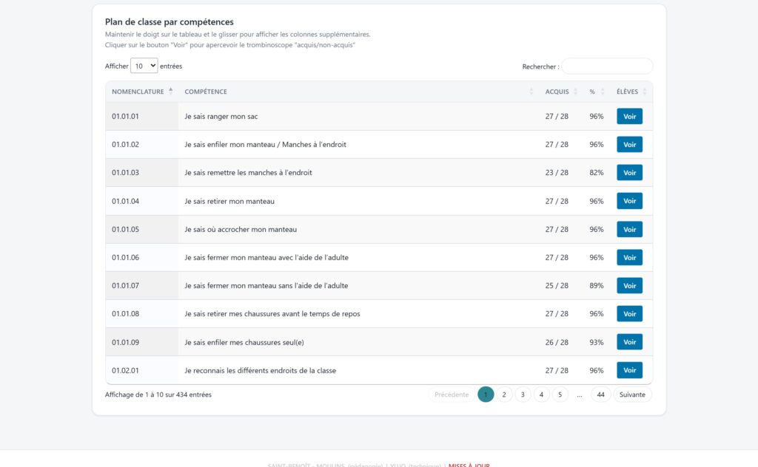The image size is (758, 467).
Task: Click the "82%" percentage cell
Action: click(x=597, y=173)
